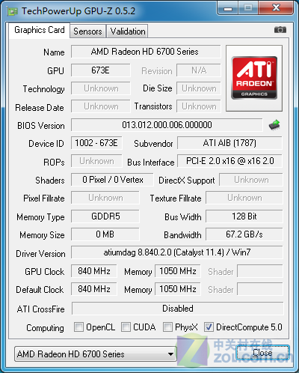The height and width of the screenshot is (373, 299).
Task: Click the GPU Clock value 840 MHz
Action: click(94, 271)
